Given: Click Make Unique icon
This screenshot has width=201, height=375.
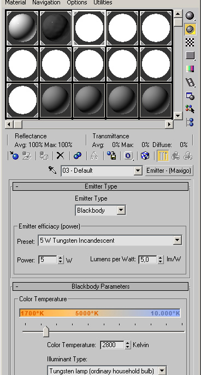Looking at the screenshot, I should click(x=94, y=156).
